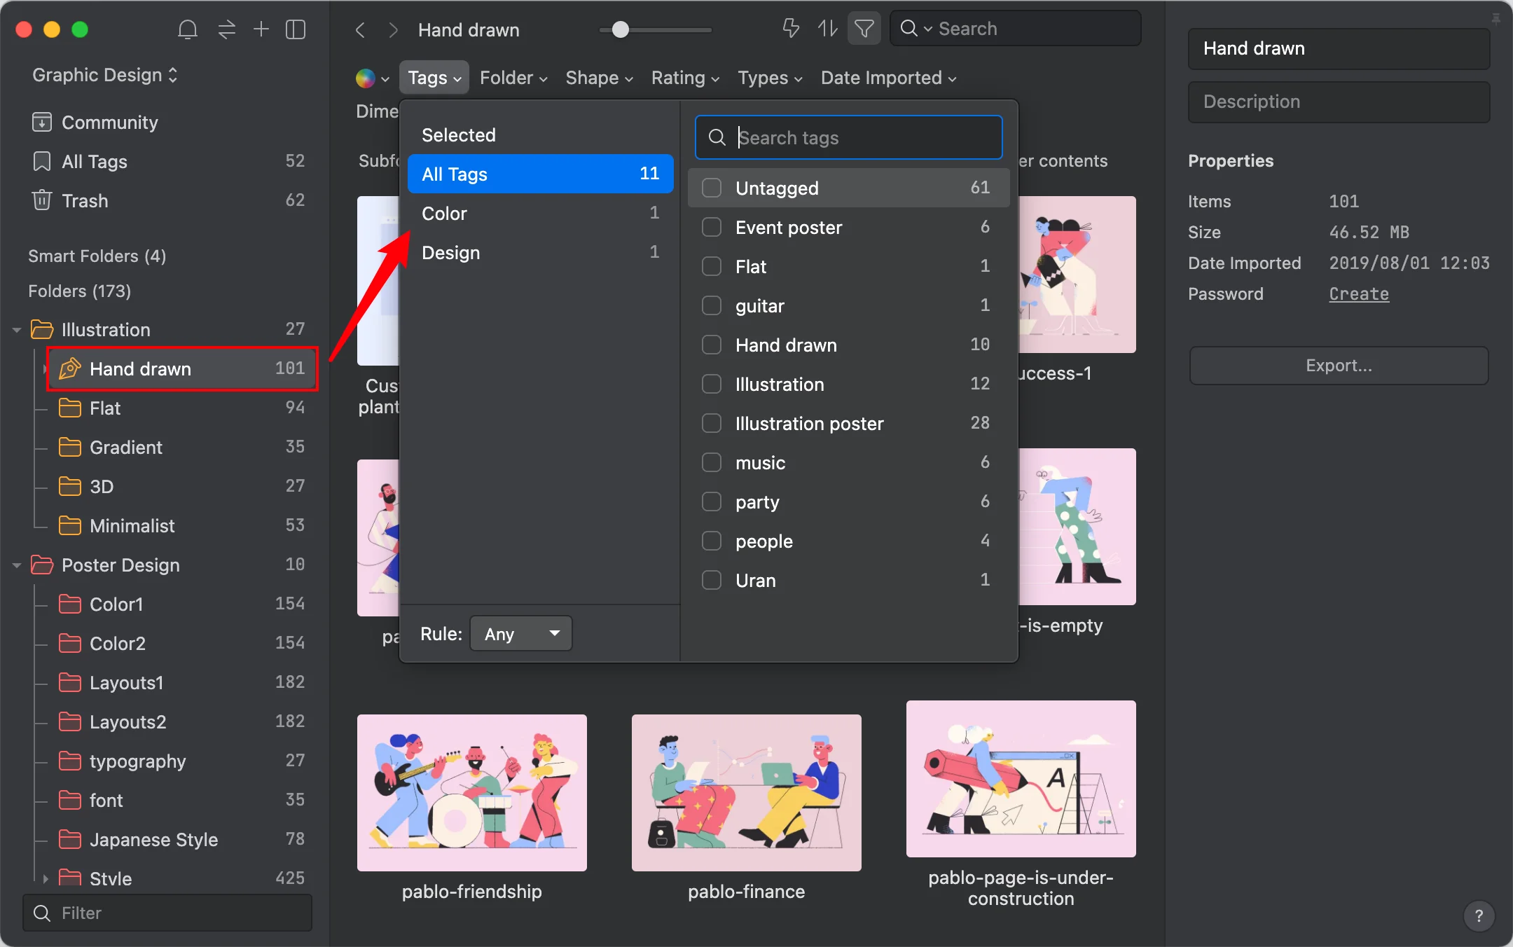Open the Graphic Design library switcher

pos(105,75)
